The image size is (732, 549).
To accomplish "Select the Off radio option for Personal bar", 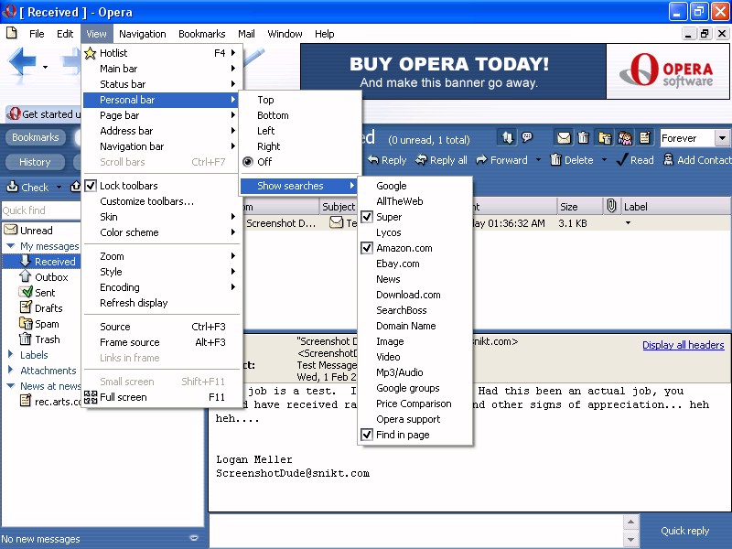I will 264,162.
